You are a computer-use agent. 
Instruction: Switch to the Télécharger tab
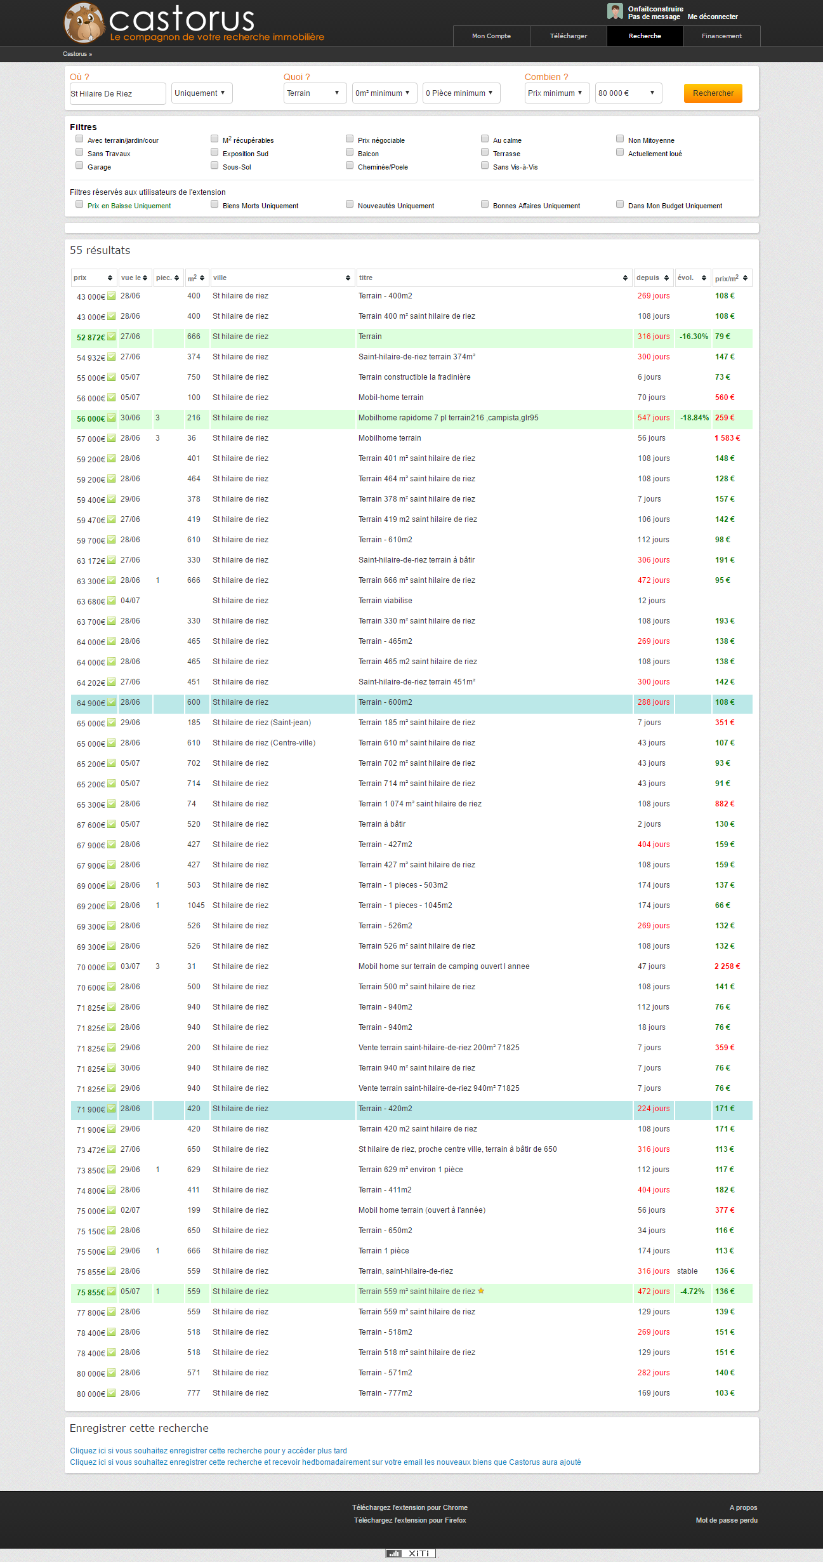coord(569,36)
